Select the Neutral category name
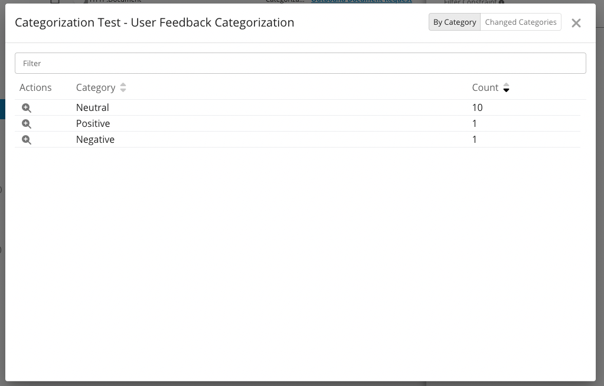This screenshot has width=604, height=386. coord(93,107)
